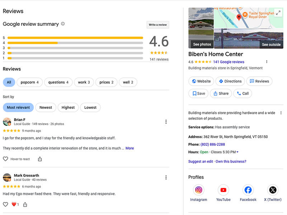Click the heart icon under Mark Grossarth's review
287x215 pixels.
coord(5,204)
